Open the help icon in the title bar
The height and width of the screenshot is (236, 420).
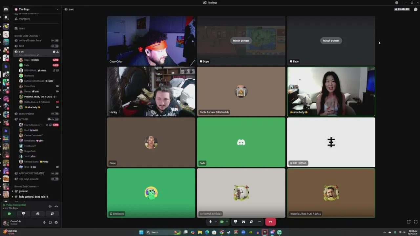397,3
